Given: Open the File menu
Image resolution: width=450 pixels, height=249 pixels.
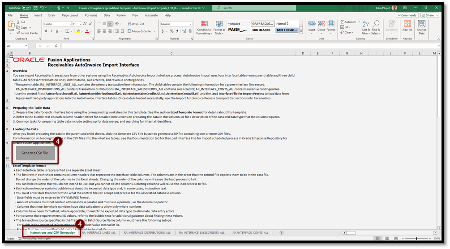Looking at the screenshot, I should pos(10,16).
